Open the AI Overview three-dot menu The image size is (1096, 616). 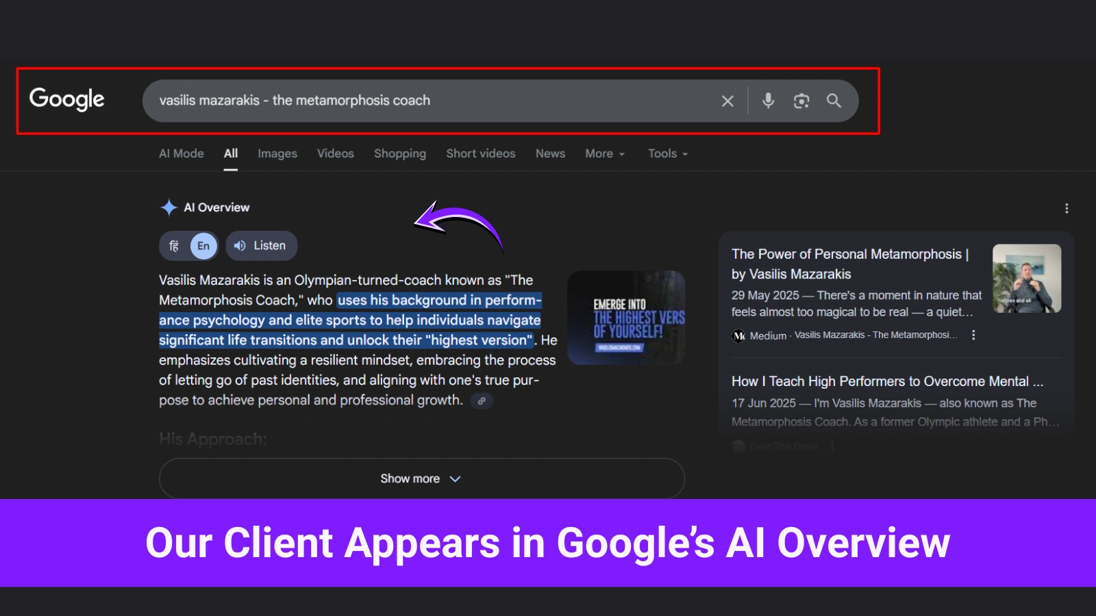point(1067,207)
